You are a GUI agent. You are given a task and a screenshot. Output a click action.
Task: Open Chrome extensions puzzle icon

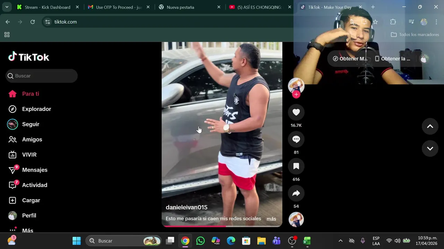[x=393, y=22]
